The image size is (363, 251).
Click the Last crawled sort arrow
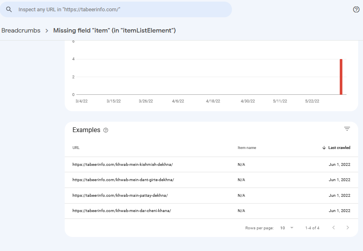tap(324, 148)
